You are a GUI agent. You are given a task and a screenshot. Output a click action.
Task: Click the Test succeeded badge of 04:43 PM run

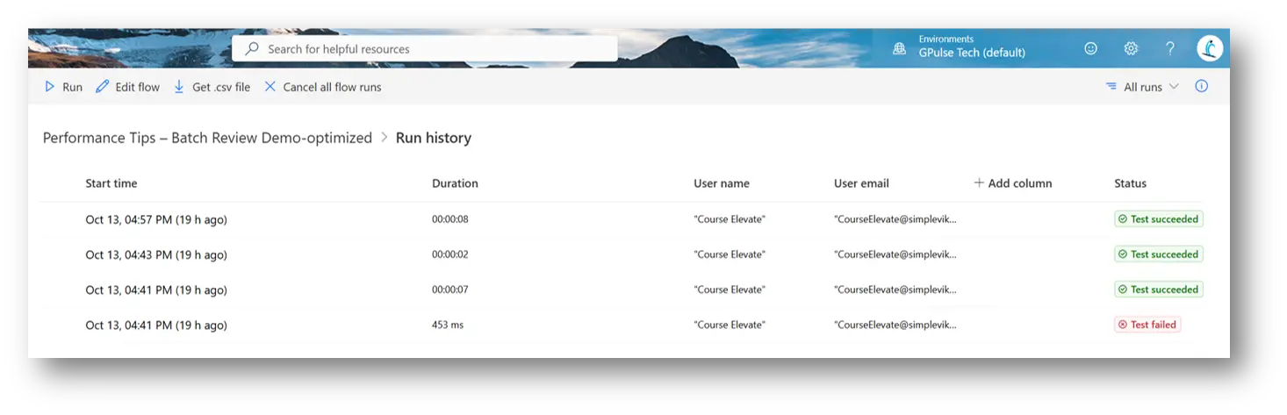click(1159, 254)
